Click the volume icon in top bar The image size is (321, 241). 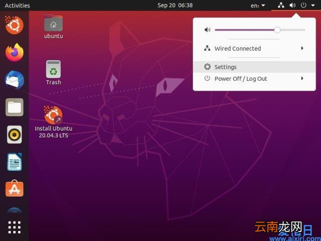click(x=292, y=5)
